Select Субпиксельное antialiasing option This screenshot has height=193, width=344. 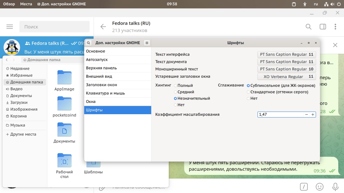(x=281, y=86)
